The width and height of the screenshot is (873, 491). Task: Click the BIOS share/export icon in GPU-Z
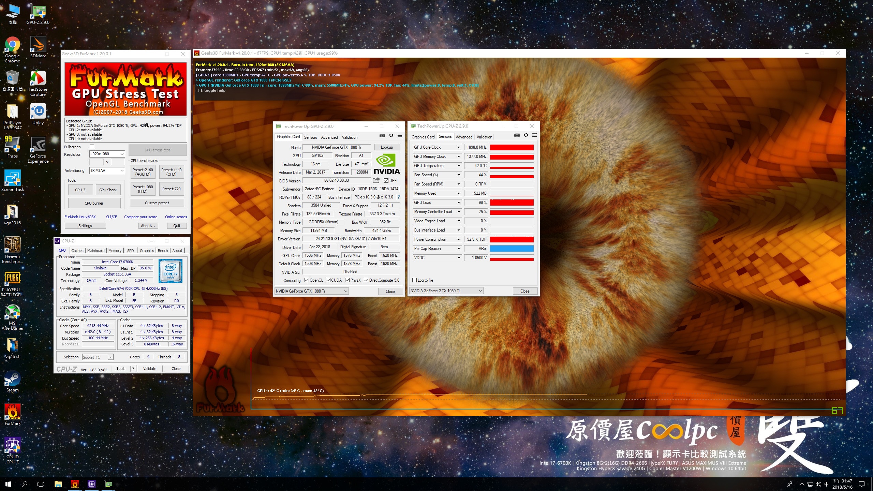tap(376, 180)
